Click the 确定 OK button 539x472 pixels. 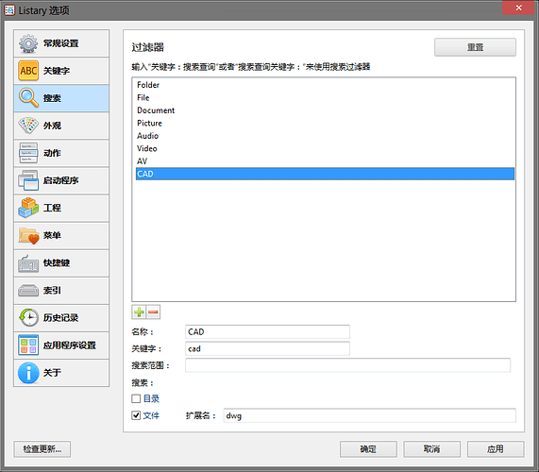pyautogui.click(x=368, y=449)
